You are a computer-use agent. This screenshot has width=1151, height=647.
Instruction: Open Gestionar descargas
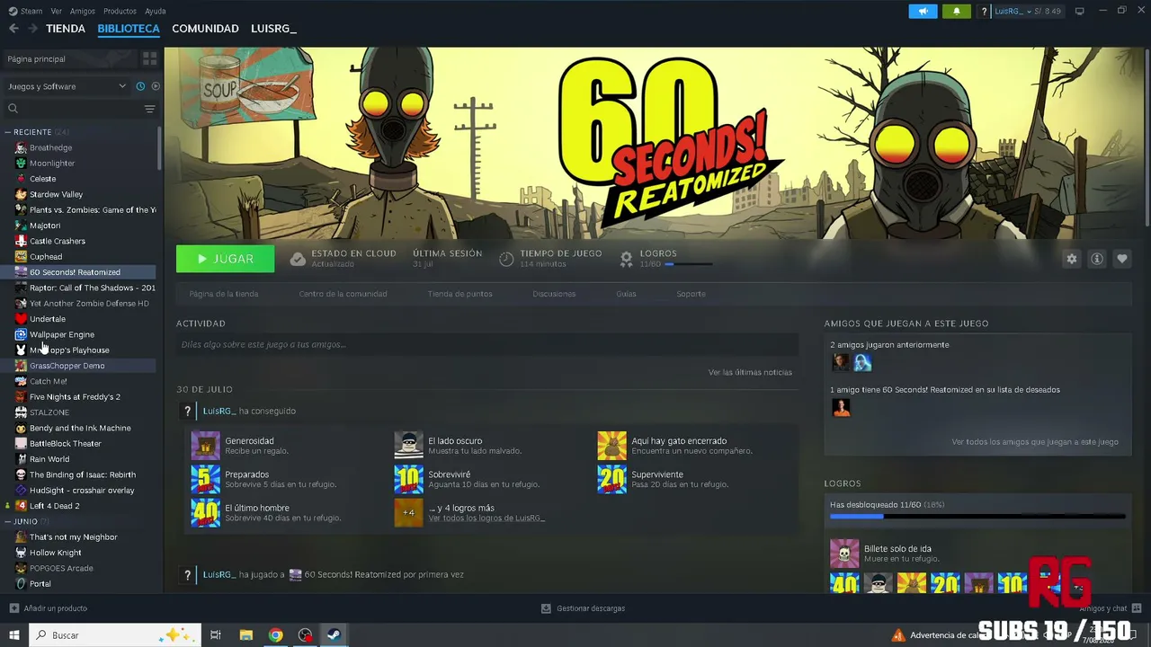pos(583,608)
